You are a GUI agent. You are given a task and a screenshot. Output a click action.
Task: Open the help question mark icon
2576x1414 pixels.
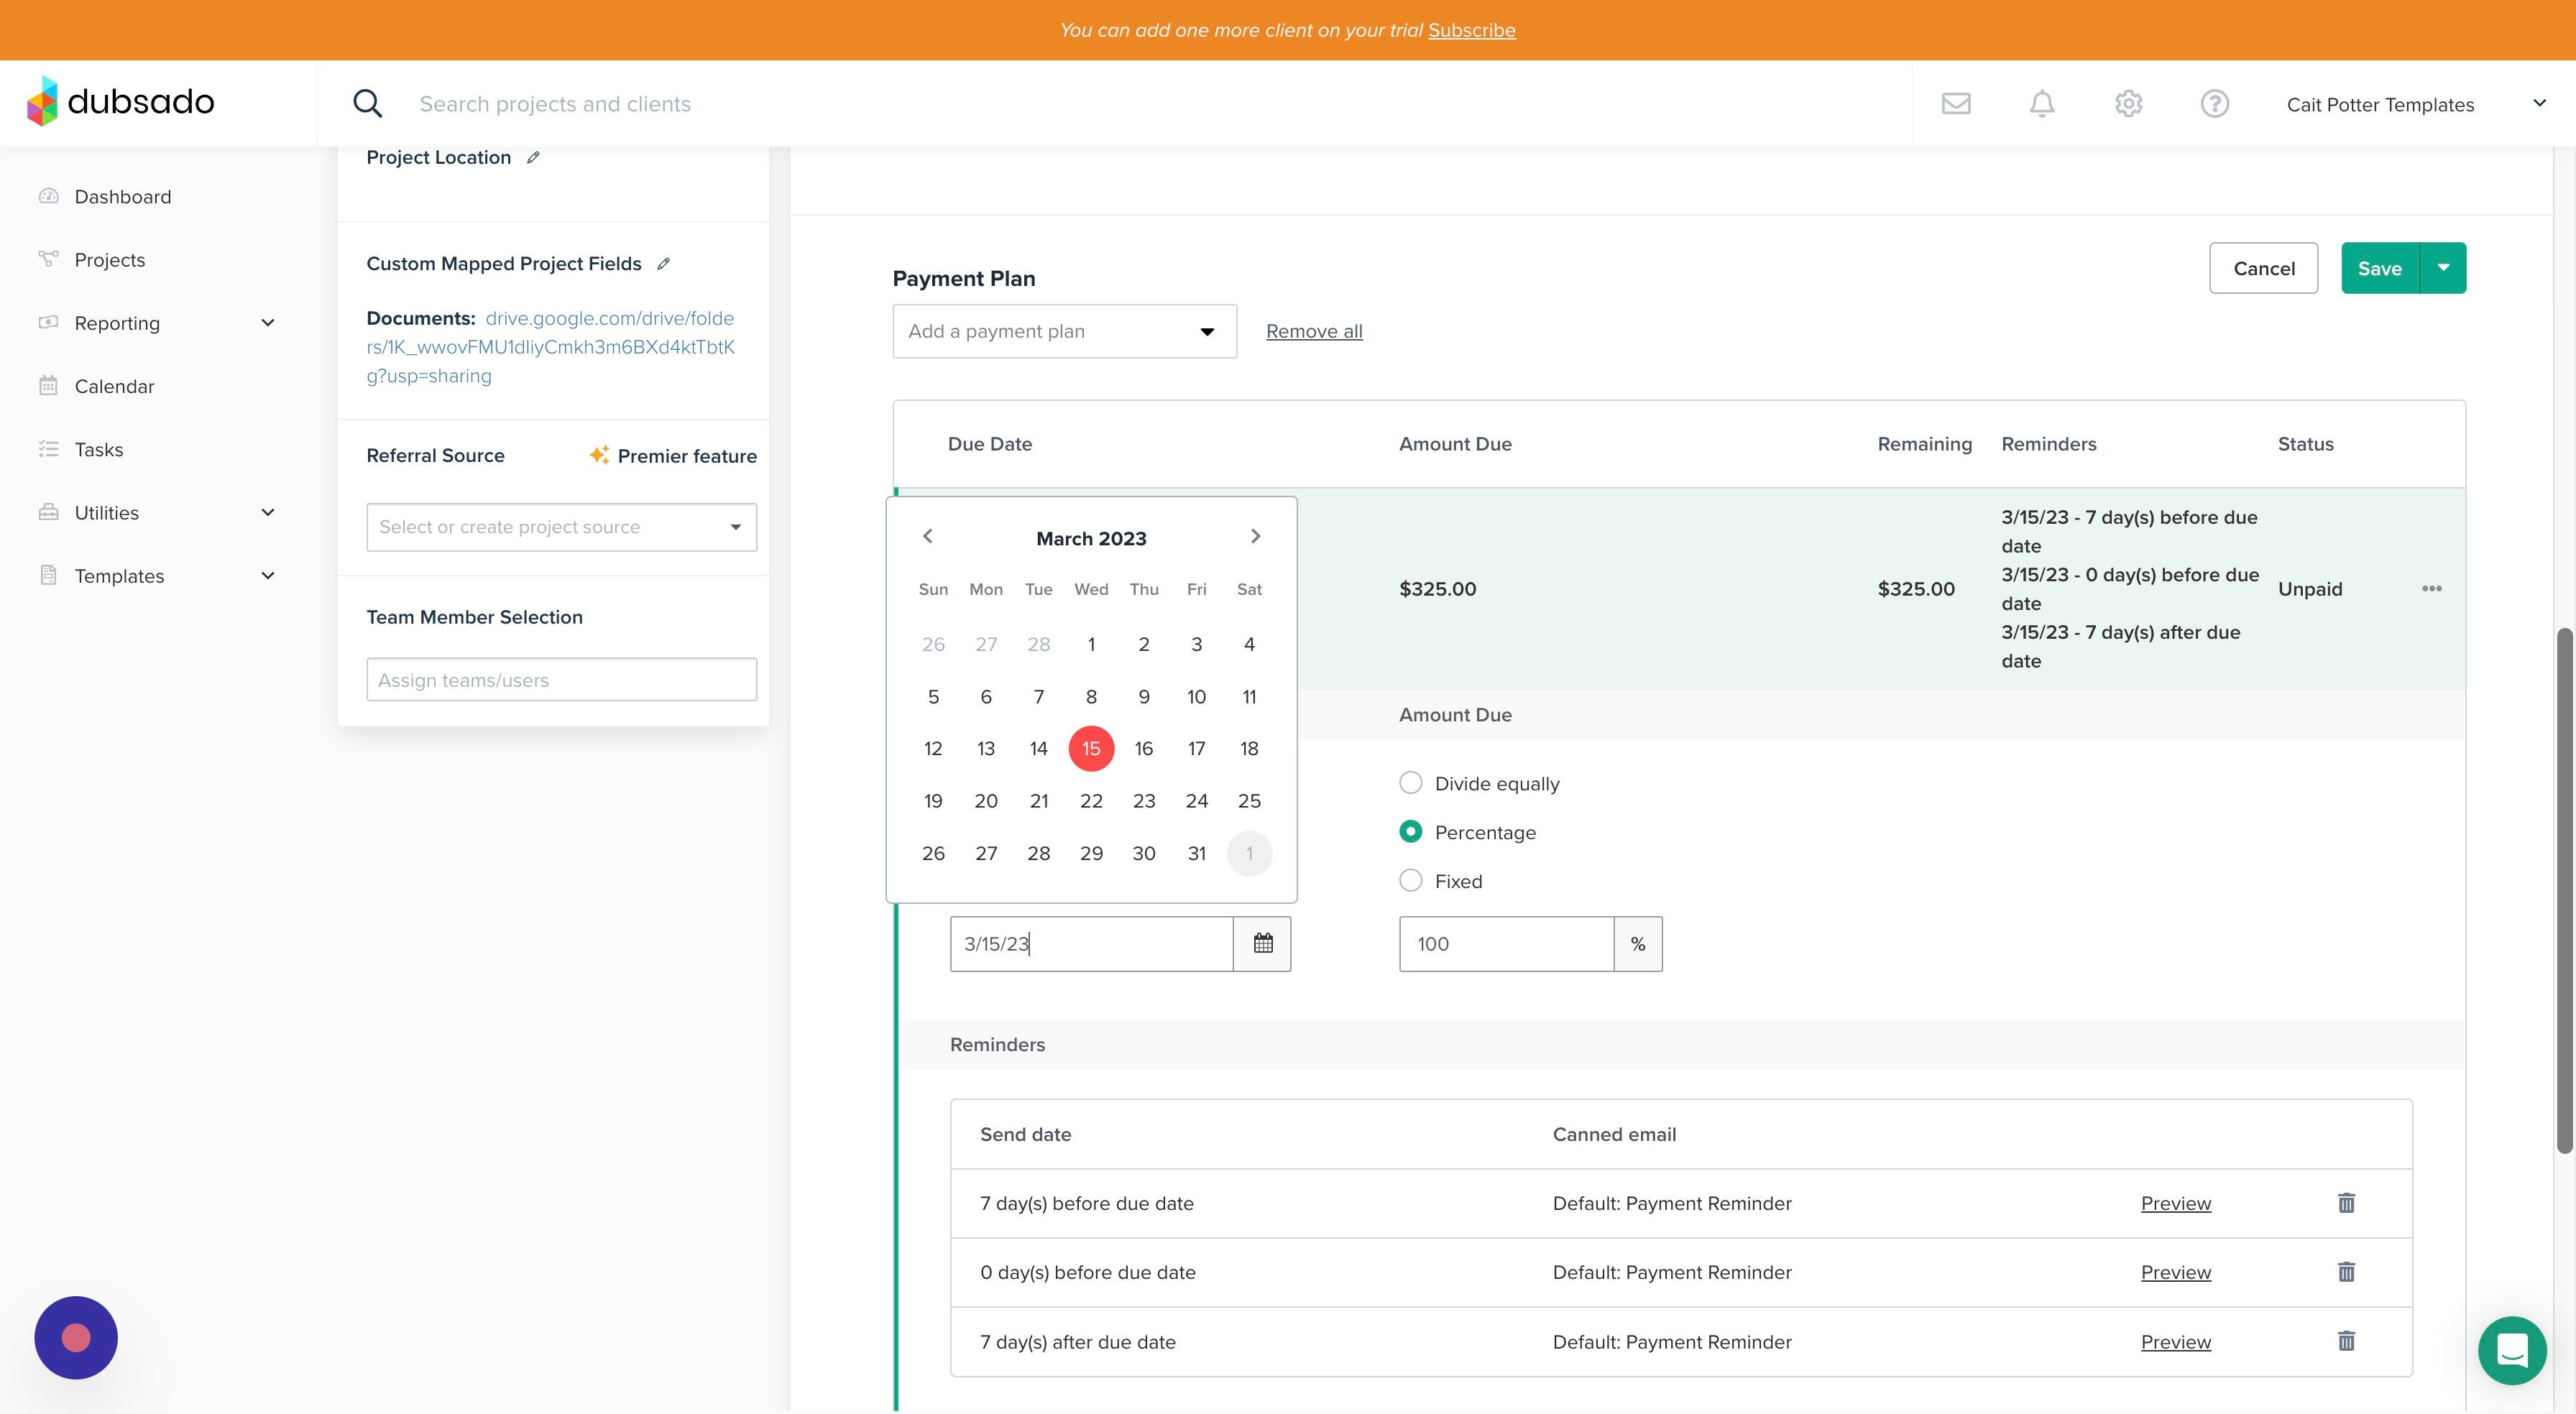pos(2214,103)
